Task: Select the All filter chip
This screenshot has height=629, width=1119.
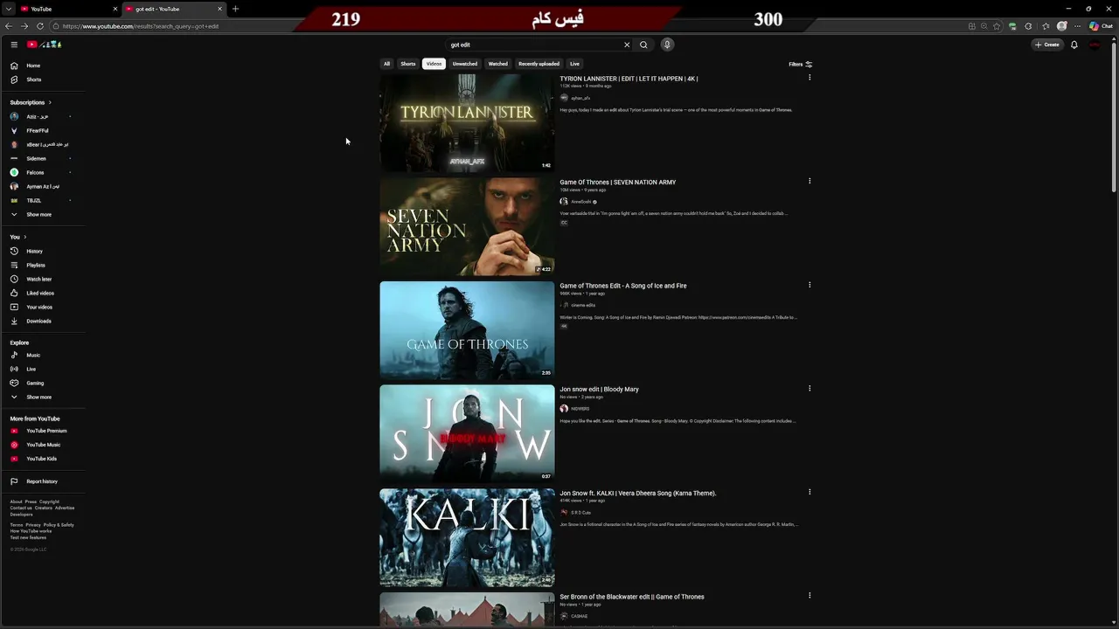Action: [386, 64]
